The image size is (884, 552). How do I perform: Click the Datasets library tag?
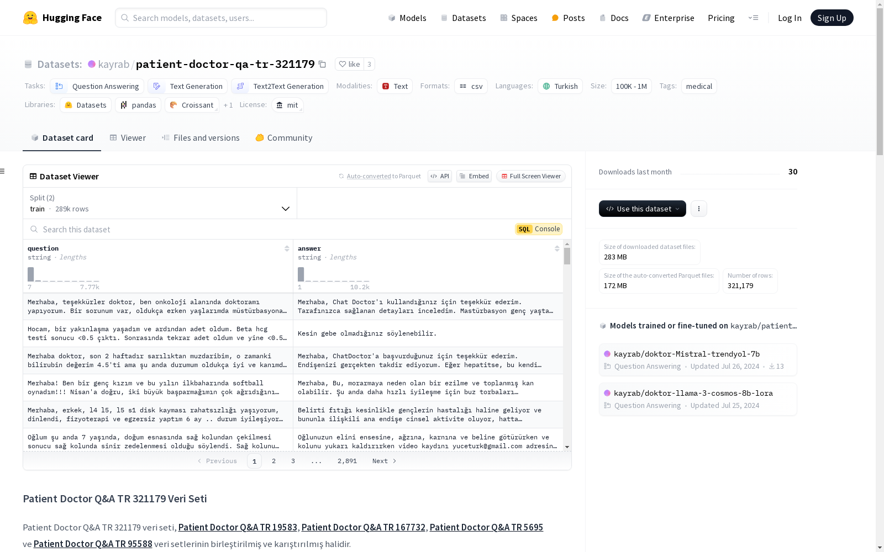[86, 105]
